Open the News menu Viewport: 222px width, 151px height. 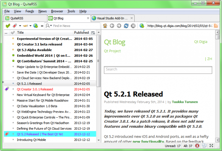42,11
